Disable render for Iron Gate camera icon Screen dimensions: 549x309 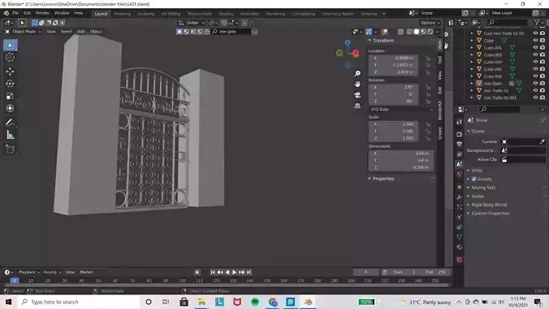pos(543,84)
